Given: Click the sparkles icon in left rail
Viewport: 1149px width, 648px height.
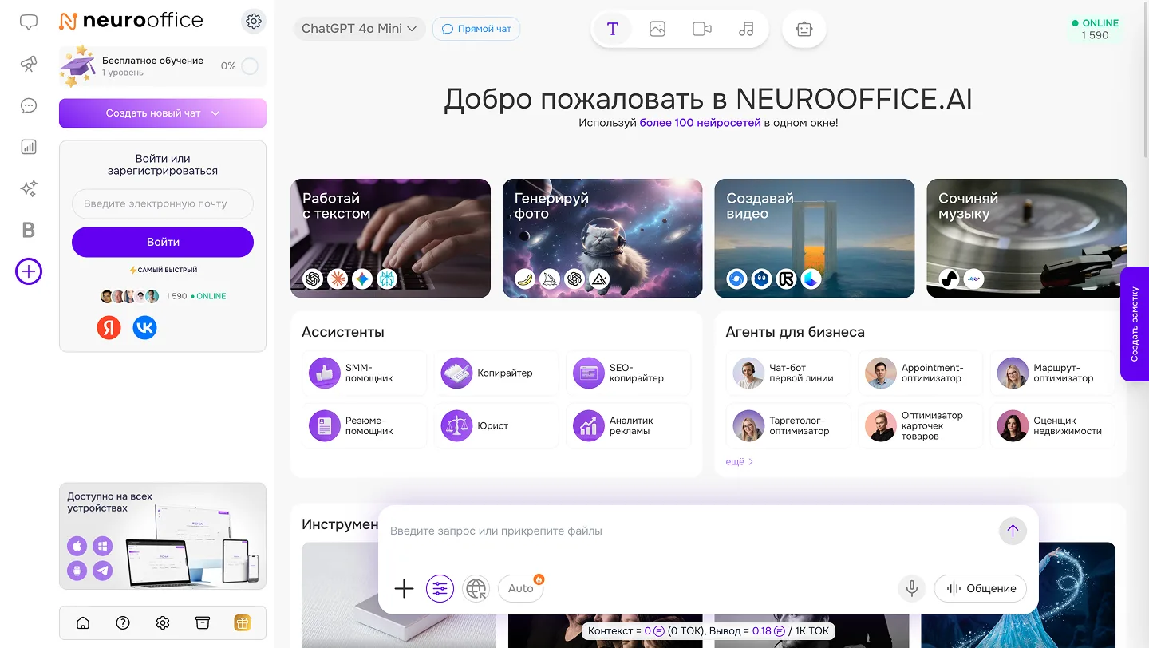Looking at the screenshot, I should (x=29, y=188).
